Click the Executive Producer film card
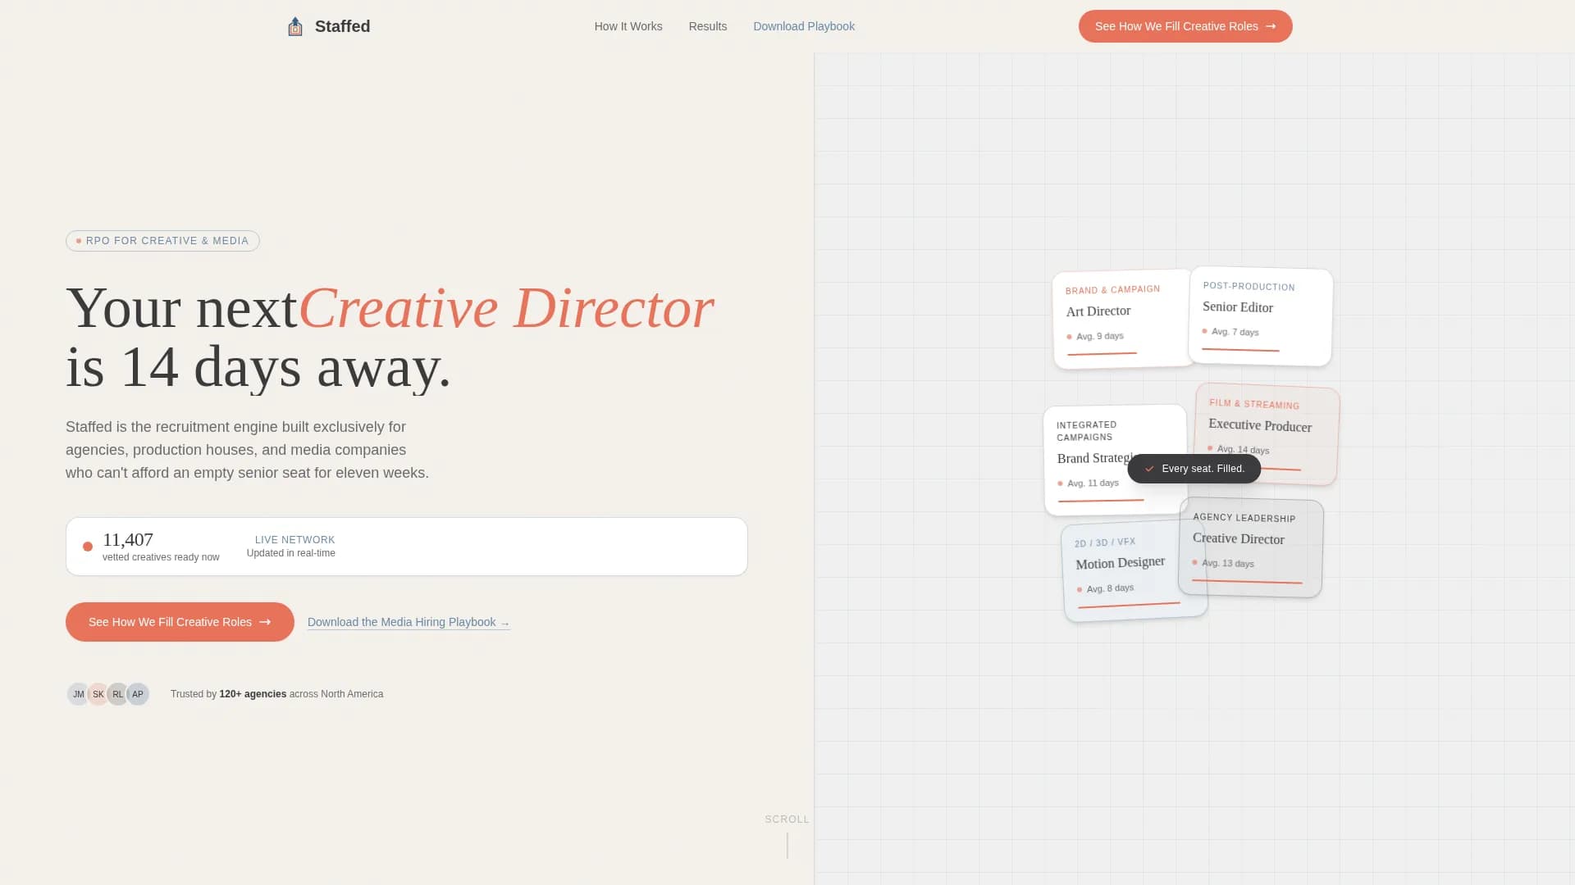Viewport: 1575px width, 885px height. pyautogui.click(x=1266, y=434)
